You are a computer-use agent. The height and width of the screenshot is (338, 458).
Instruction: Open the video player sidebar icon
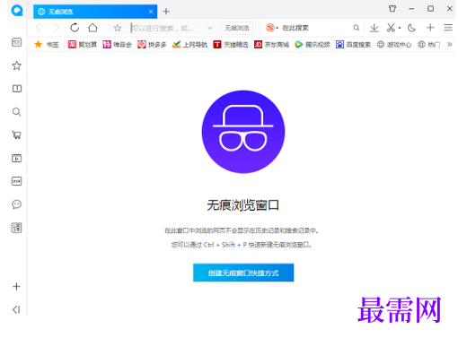point(17,158)
